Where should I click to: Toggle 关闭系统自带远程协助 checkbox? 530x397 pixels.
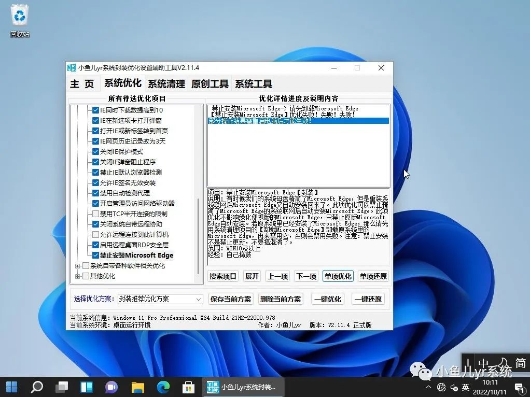point(95,224)
